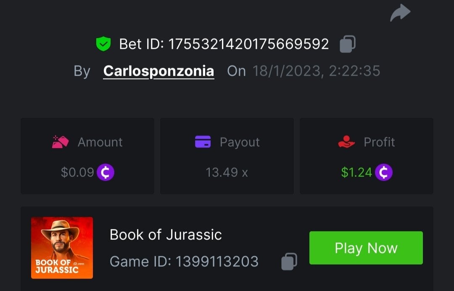Click the Profit label
454x291 pixels.
coord(379,142)
